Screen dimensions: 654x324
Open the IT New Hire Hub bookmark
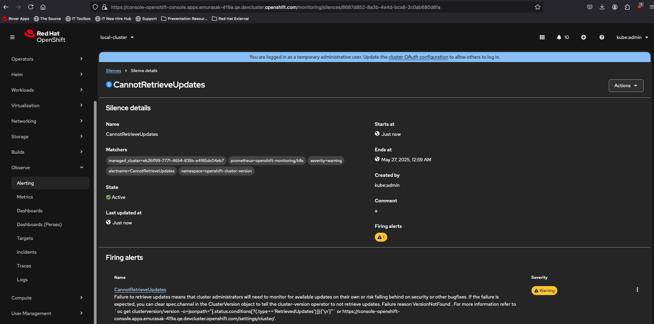click(113, 19)
